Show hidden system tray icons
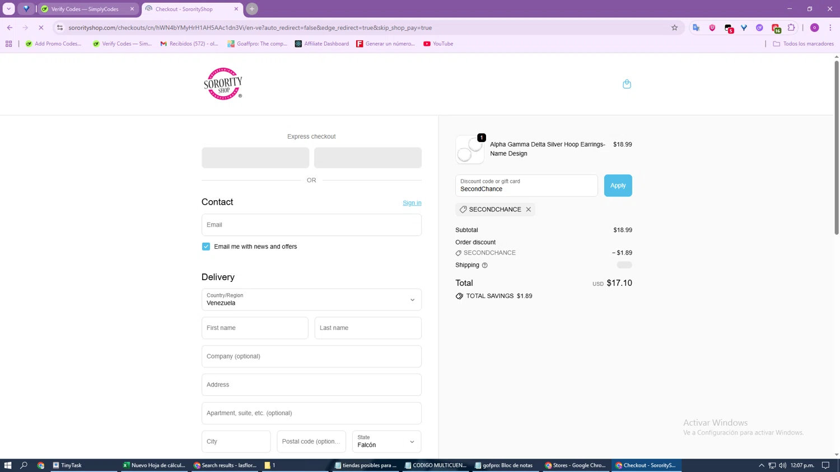 (762, 465)
